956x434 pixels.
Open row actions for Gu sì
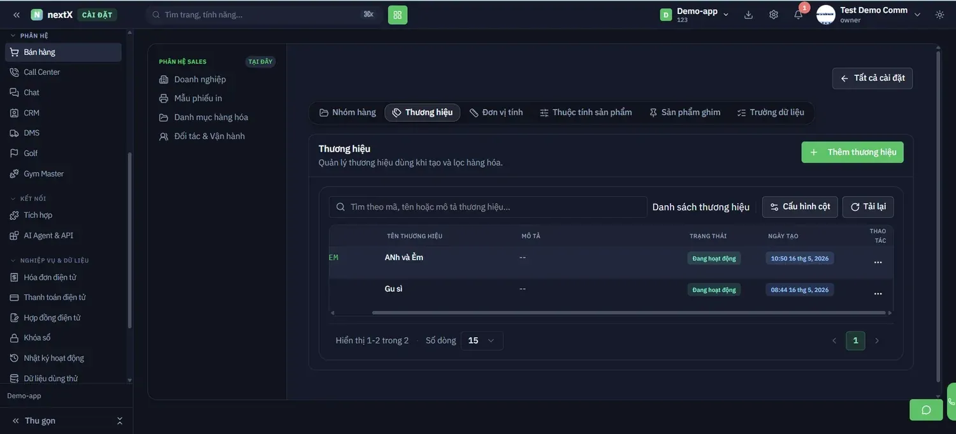(878, 294)
